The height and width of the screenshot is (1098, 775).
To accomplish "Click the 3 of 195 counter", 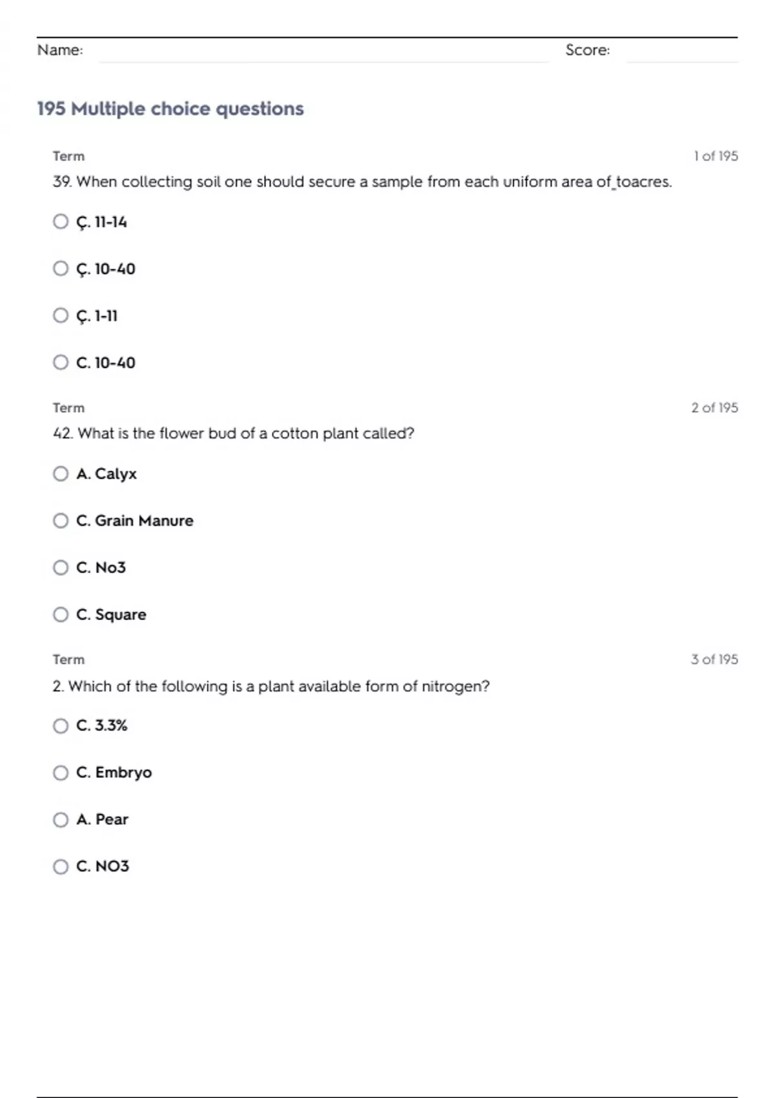I will point(714,659).
